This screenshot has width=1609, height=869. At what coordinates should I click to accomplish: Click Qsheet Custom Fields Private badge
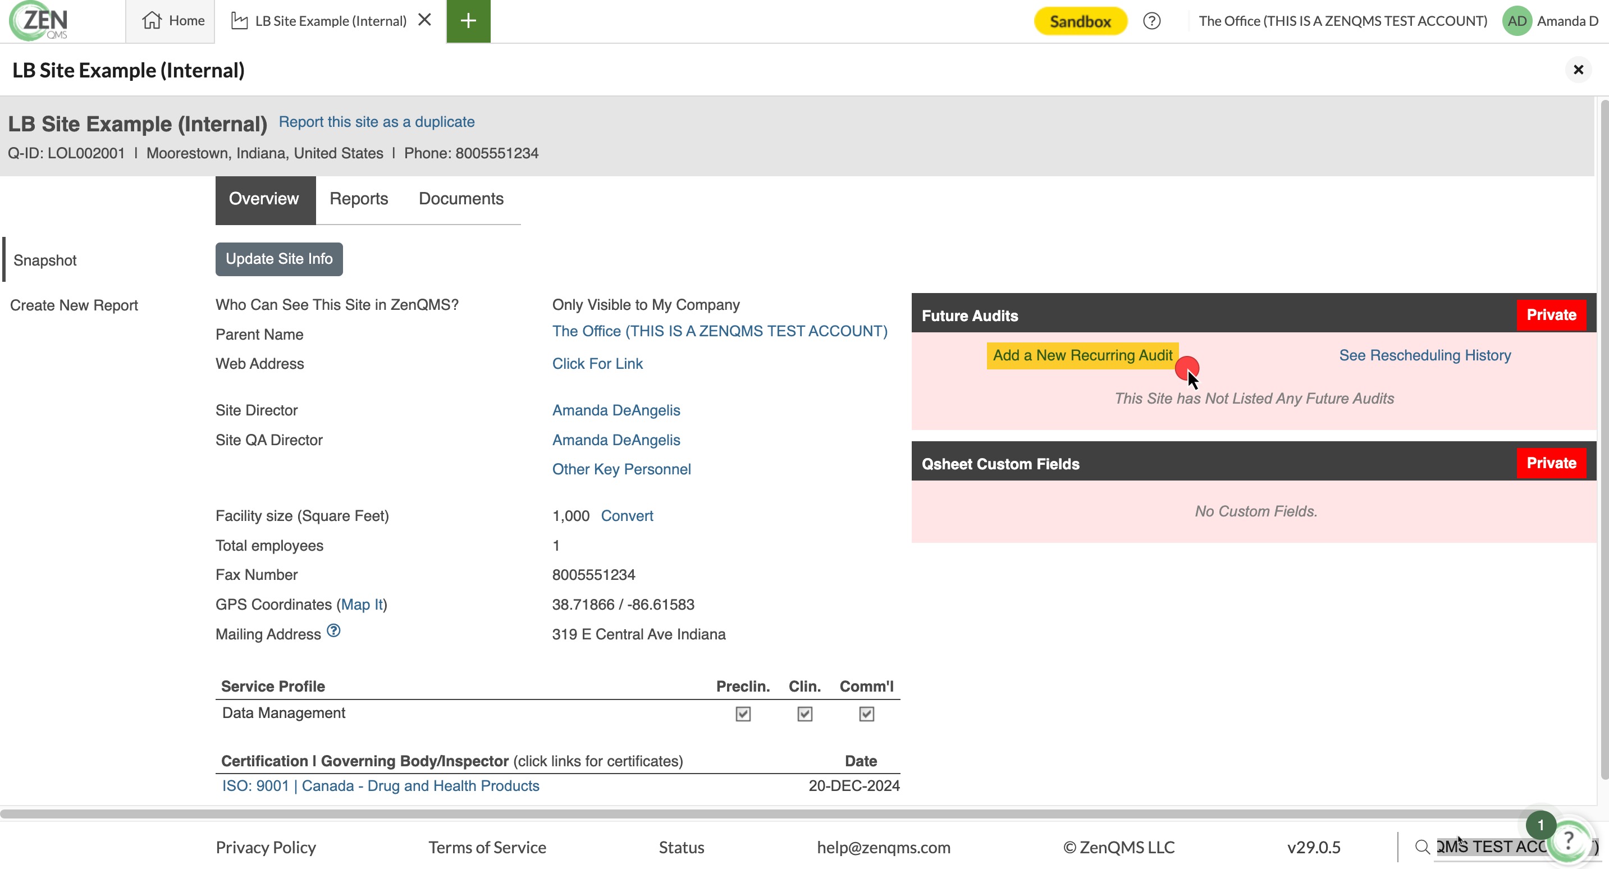(1551, 463)
